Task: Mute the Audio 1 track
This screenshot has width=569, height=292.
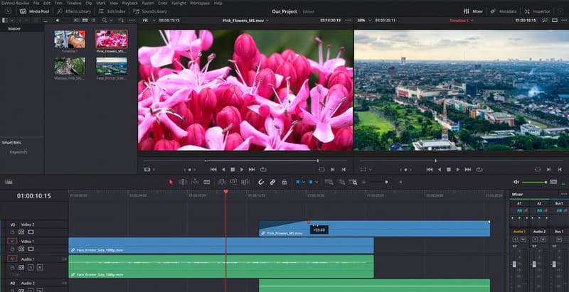Action: click(x=40, y=267)
